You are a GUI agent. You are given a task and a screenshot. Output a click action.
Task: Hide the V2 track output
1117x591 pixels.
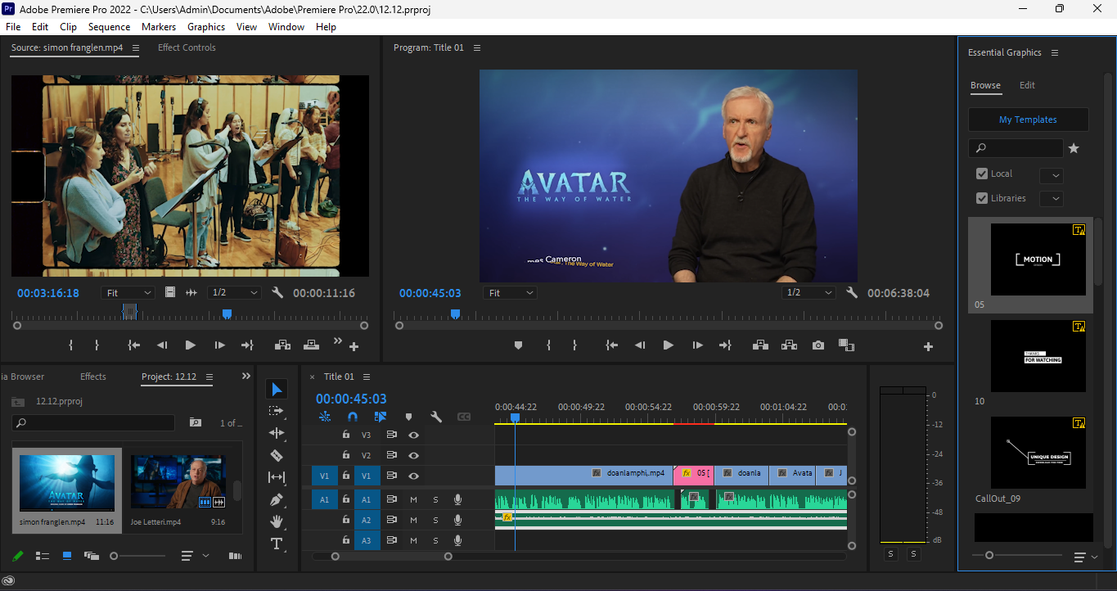tap(414, 455)
